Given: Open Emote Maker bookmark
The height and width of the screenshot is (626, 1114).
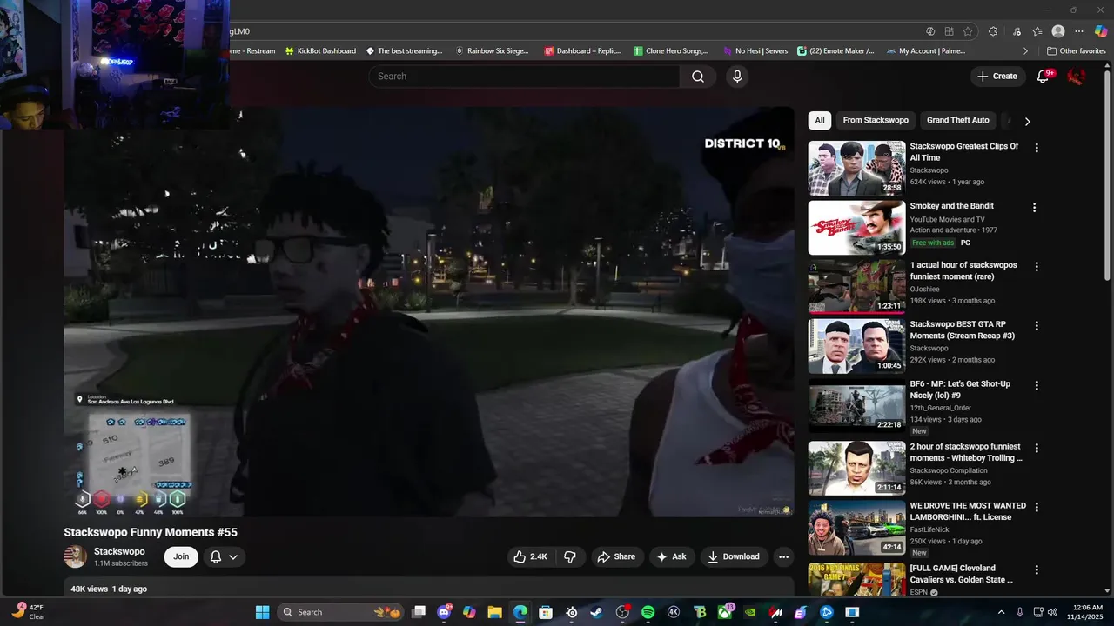Looking at the screenshot, I should pos(835,51).
